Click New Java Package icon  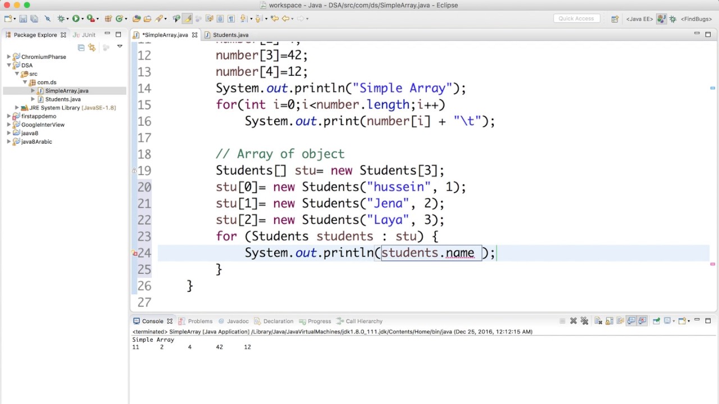(108, 19)
